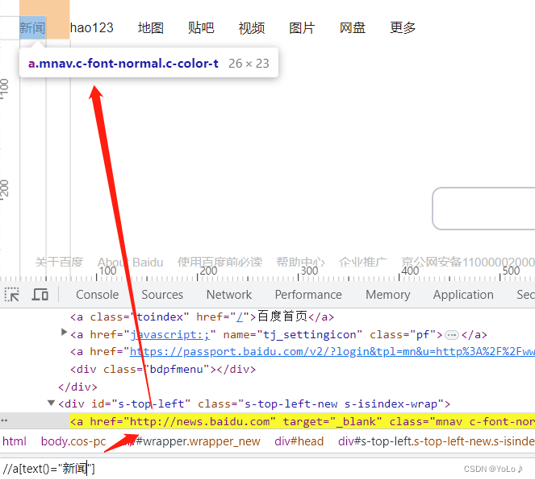Open the 更多 menu link
This screenshot has width=535, height=480.
tap(403, 27)
